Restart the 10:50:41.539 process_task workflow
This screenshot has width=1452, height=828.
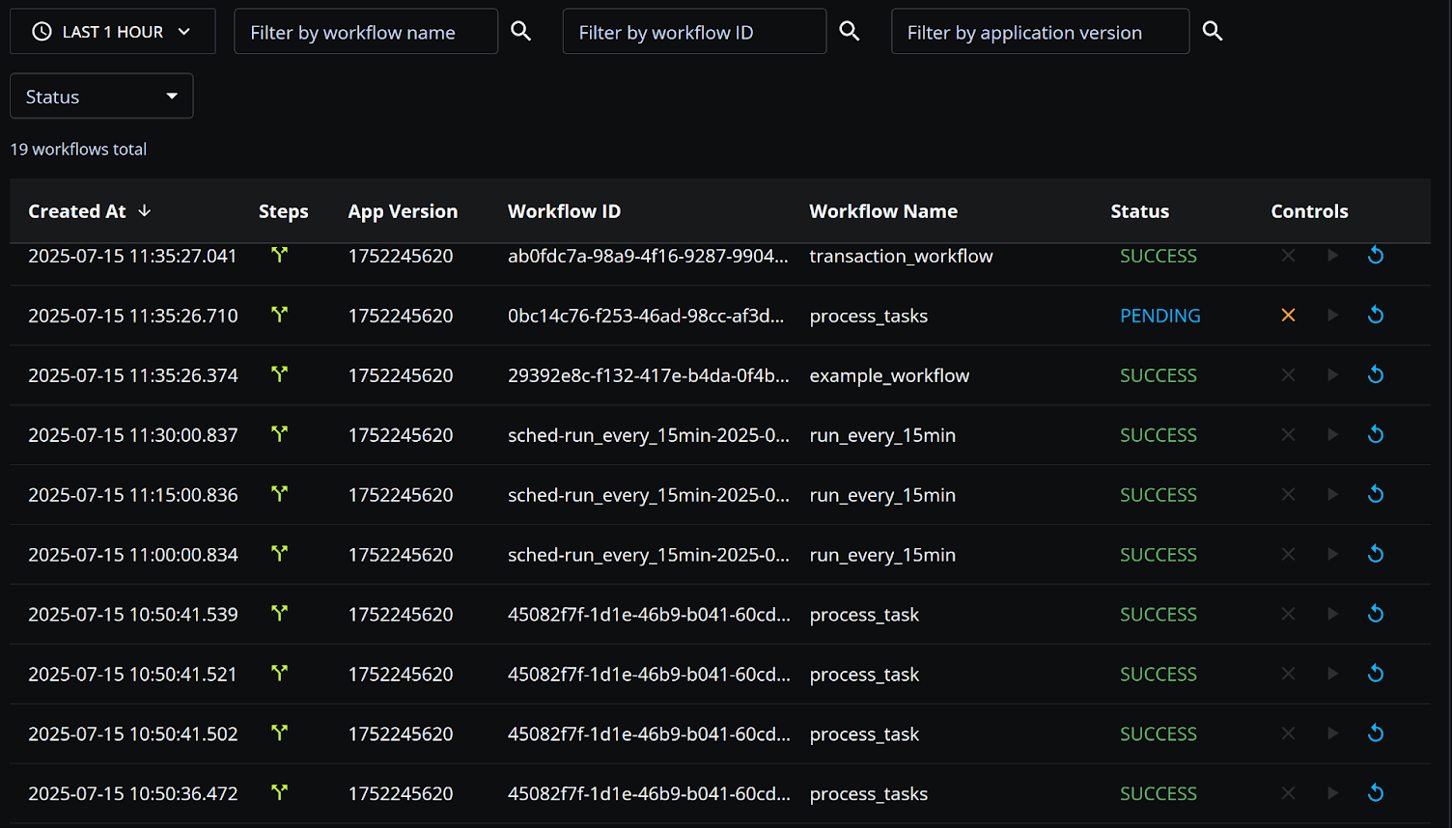click(x=1376, y=615)
